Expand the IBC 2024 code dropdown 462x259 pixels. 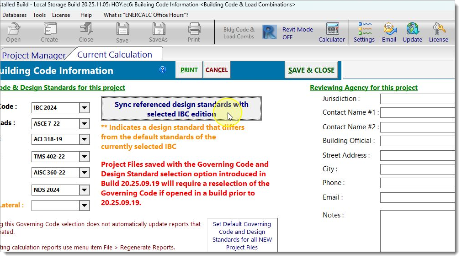(84, 108)
